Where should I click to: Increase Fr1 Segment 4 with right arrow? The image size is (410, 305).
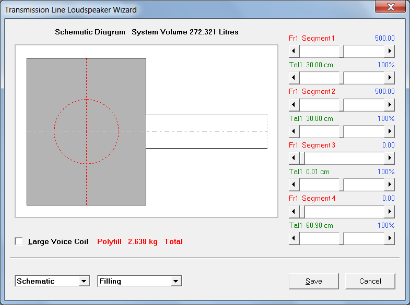tap(389, 212)
